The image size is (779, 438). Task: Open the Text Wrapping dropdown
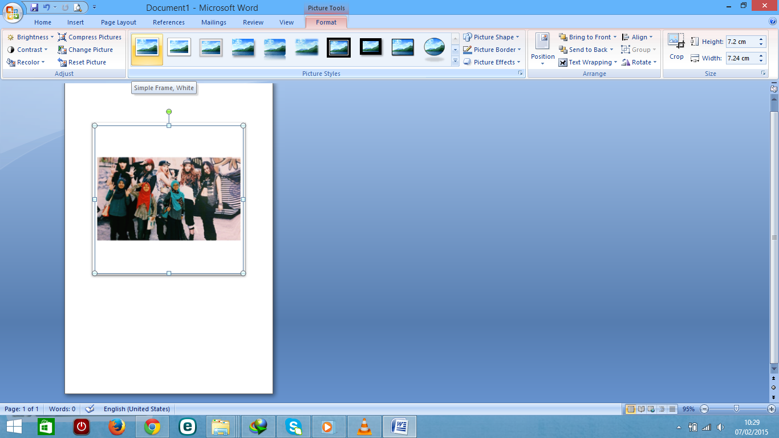click(588, 62)
